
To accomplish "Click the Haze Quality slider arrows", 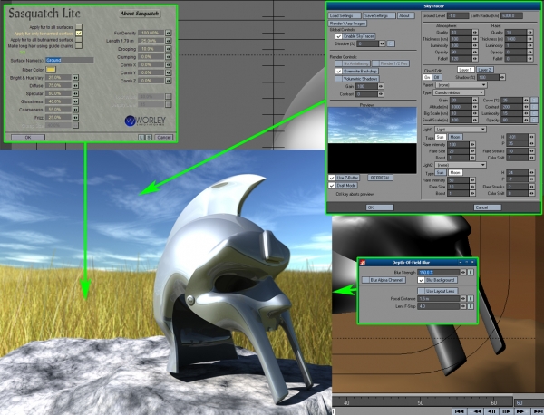I will [x=529, y=33].
